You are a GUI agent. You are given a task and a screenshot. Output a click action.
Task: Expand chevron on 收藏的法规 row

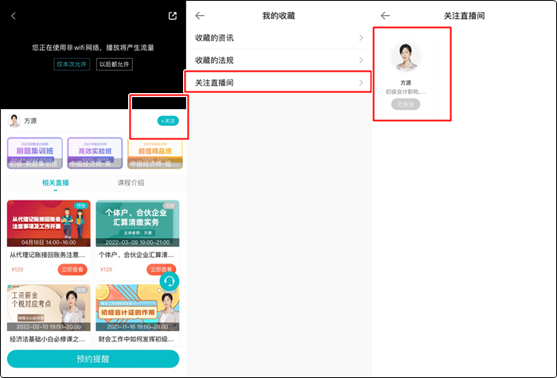pos(361,60)
